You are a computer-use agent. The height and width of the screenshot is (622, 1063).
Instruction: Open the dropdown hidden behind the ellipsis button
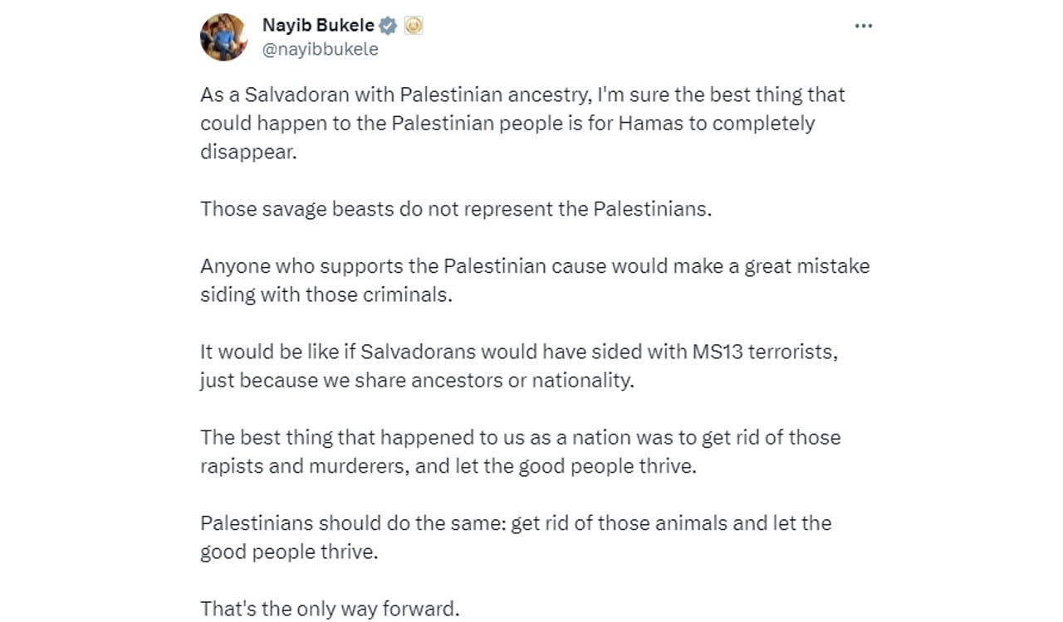(x=864, y=26)
